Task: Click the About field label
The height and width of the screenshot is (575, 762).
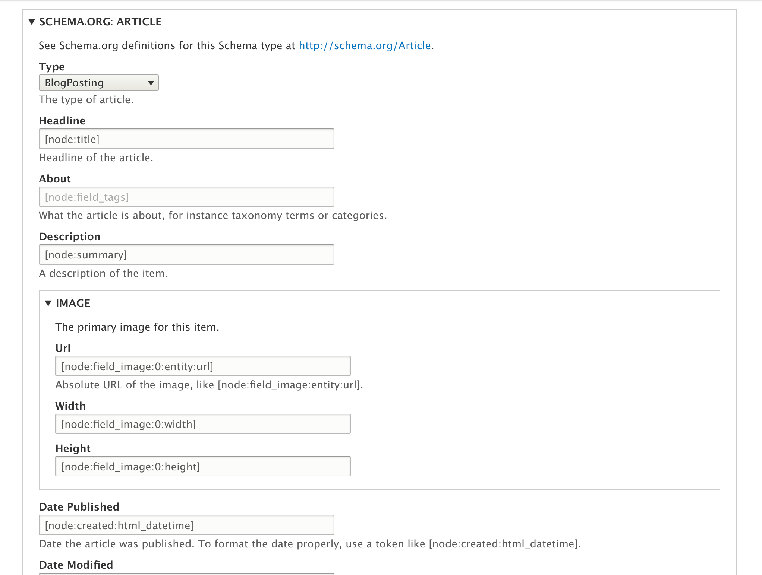Action: pos(55,179)
